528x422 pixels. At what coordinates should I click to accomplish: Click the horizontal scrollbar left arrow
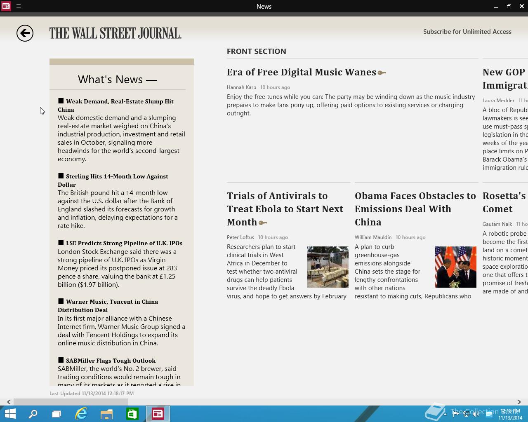click(9, 402)
